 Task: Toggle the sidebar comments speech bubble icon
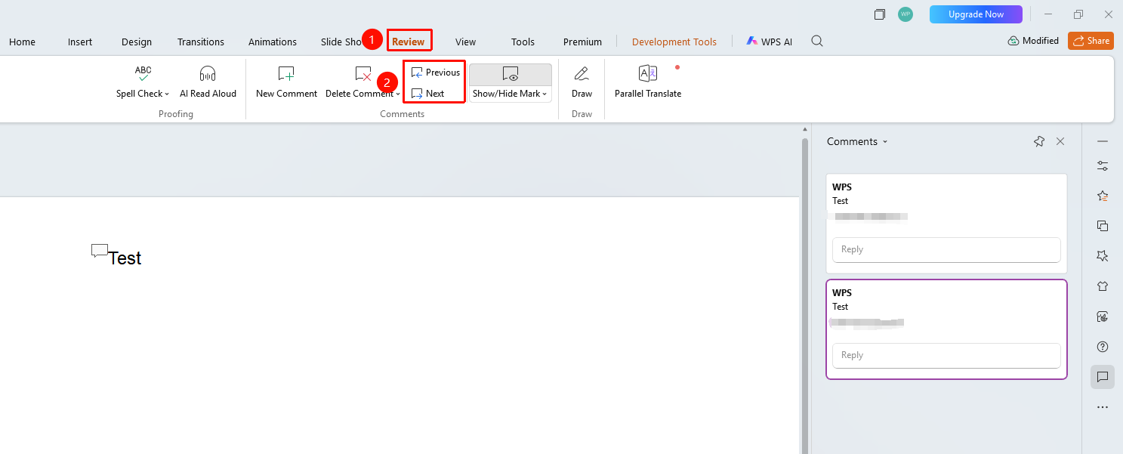[x=1103, y=377]
